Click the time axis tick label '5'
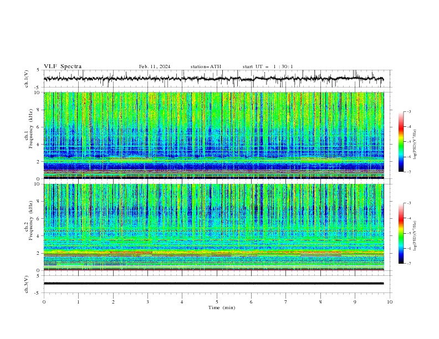439x339 pixels. coord(217,302)
